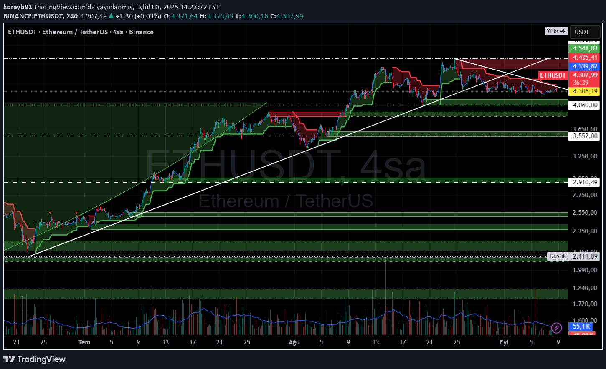
Task: Click the Eyl month marker on time axis
Action: [x=504, y=342]
